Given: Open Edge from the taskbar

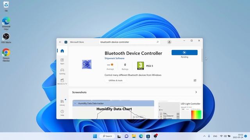Looking at the screenshot, I should click(141, 136).
